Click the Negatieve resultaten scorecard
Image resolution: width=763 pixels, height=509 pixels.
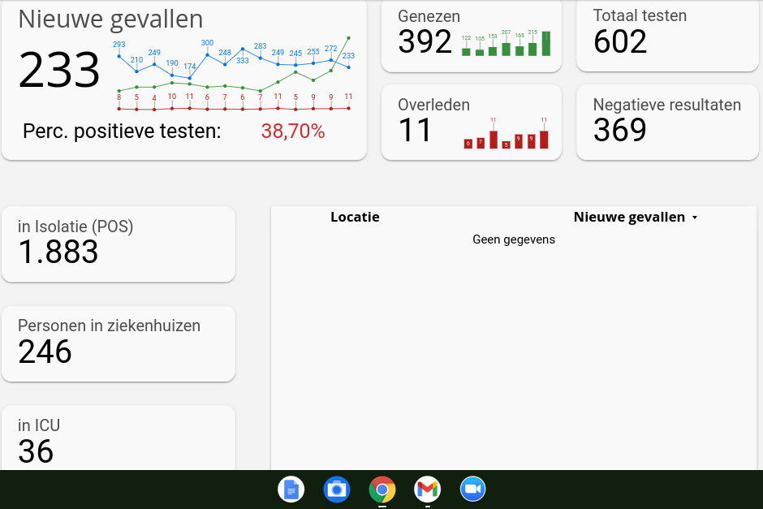(x=667, y=122)
